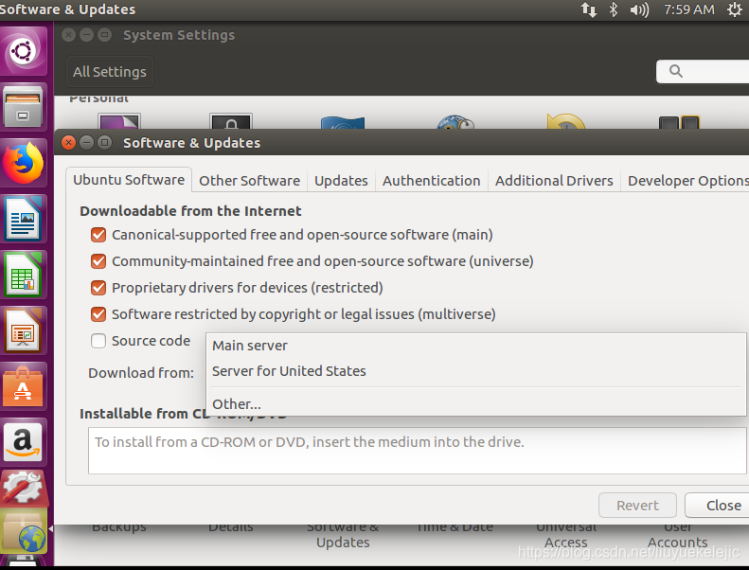749x570 pixels.
Task: Enable the Source code checkbox
Action: (98, 341)
